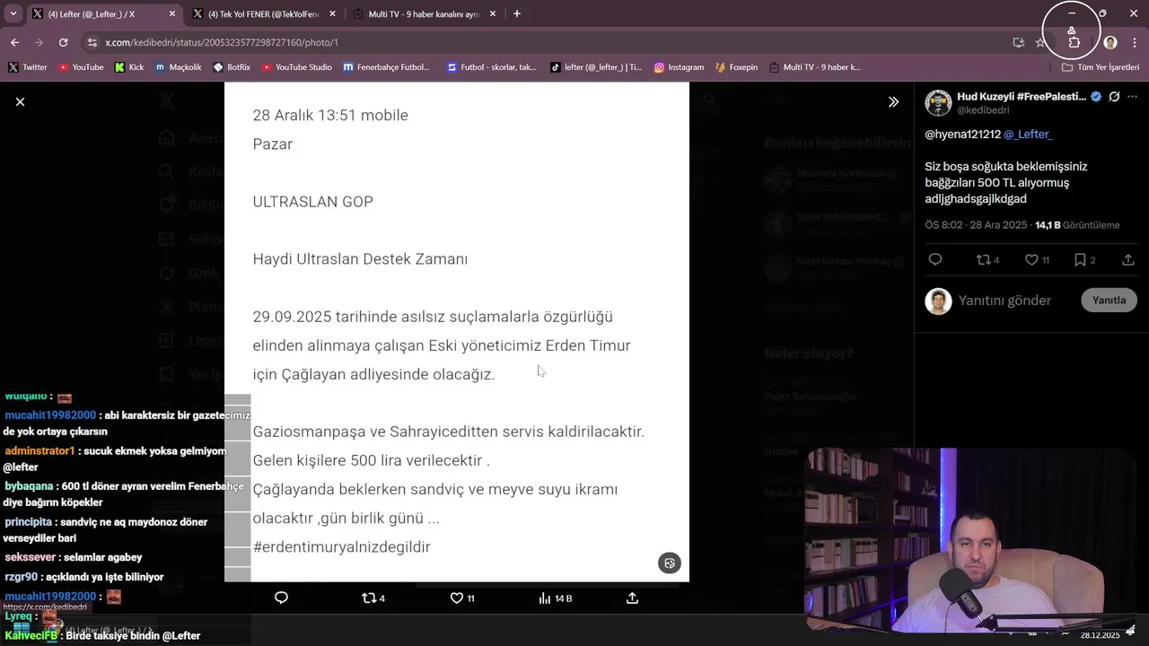Screen dimensions: 1149x646
Task: Click the Yanıtla button
Action: tap(1109, 301)
